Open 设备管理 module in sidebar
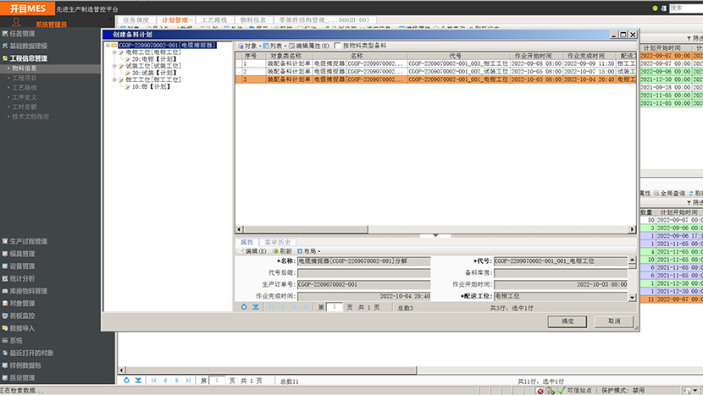This screenshot has height=395, width=703. (x=23, y=266)
